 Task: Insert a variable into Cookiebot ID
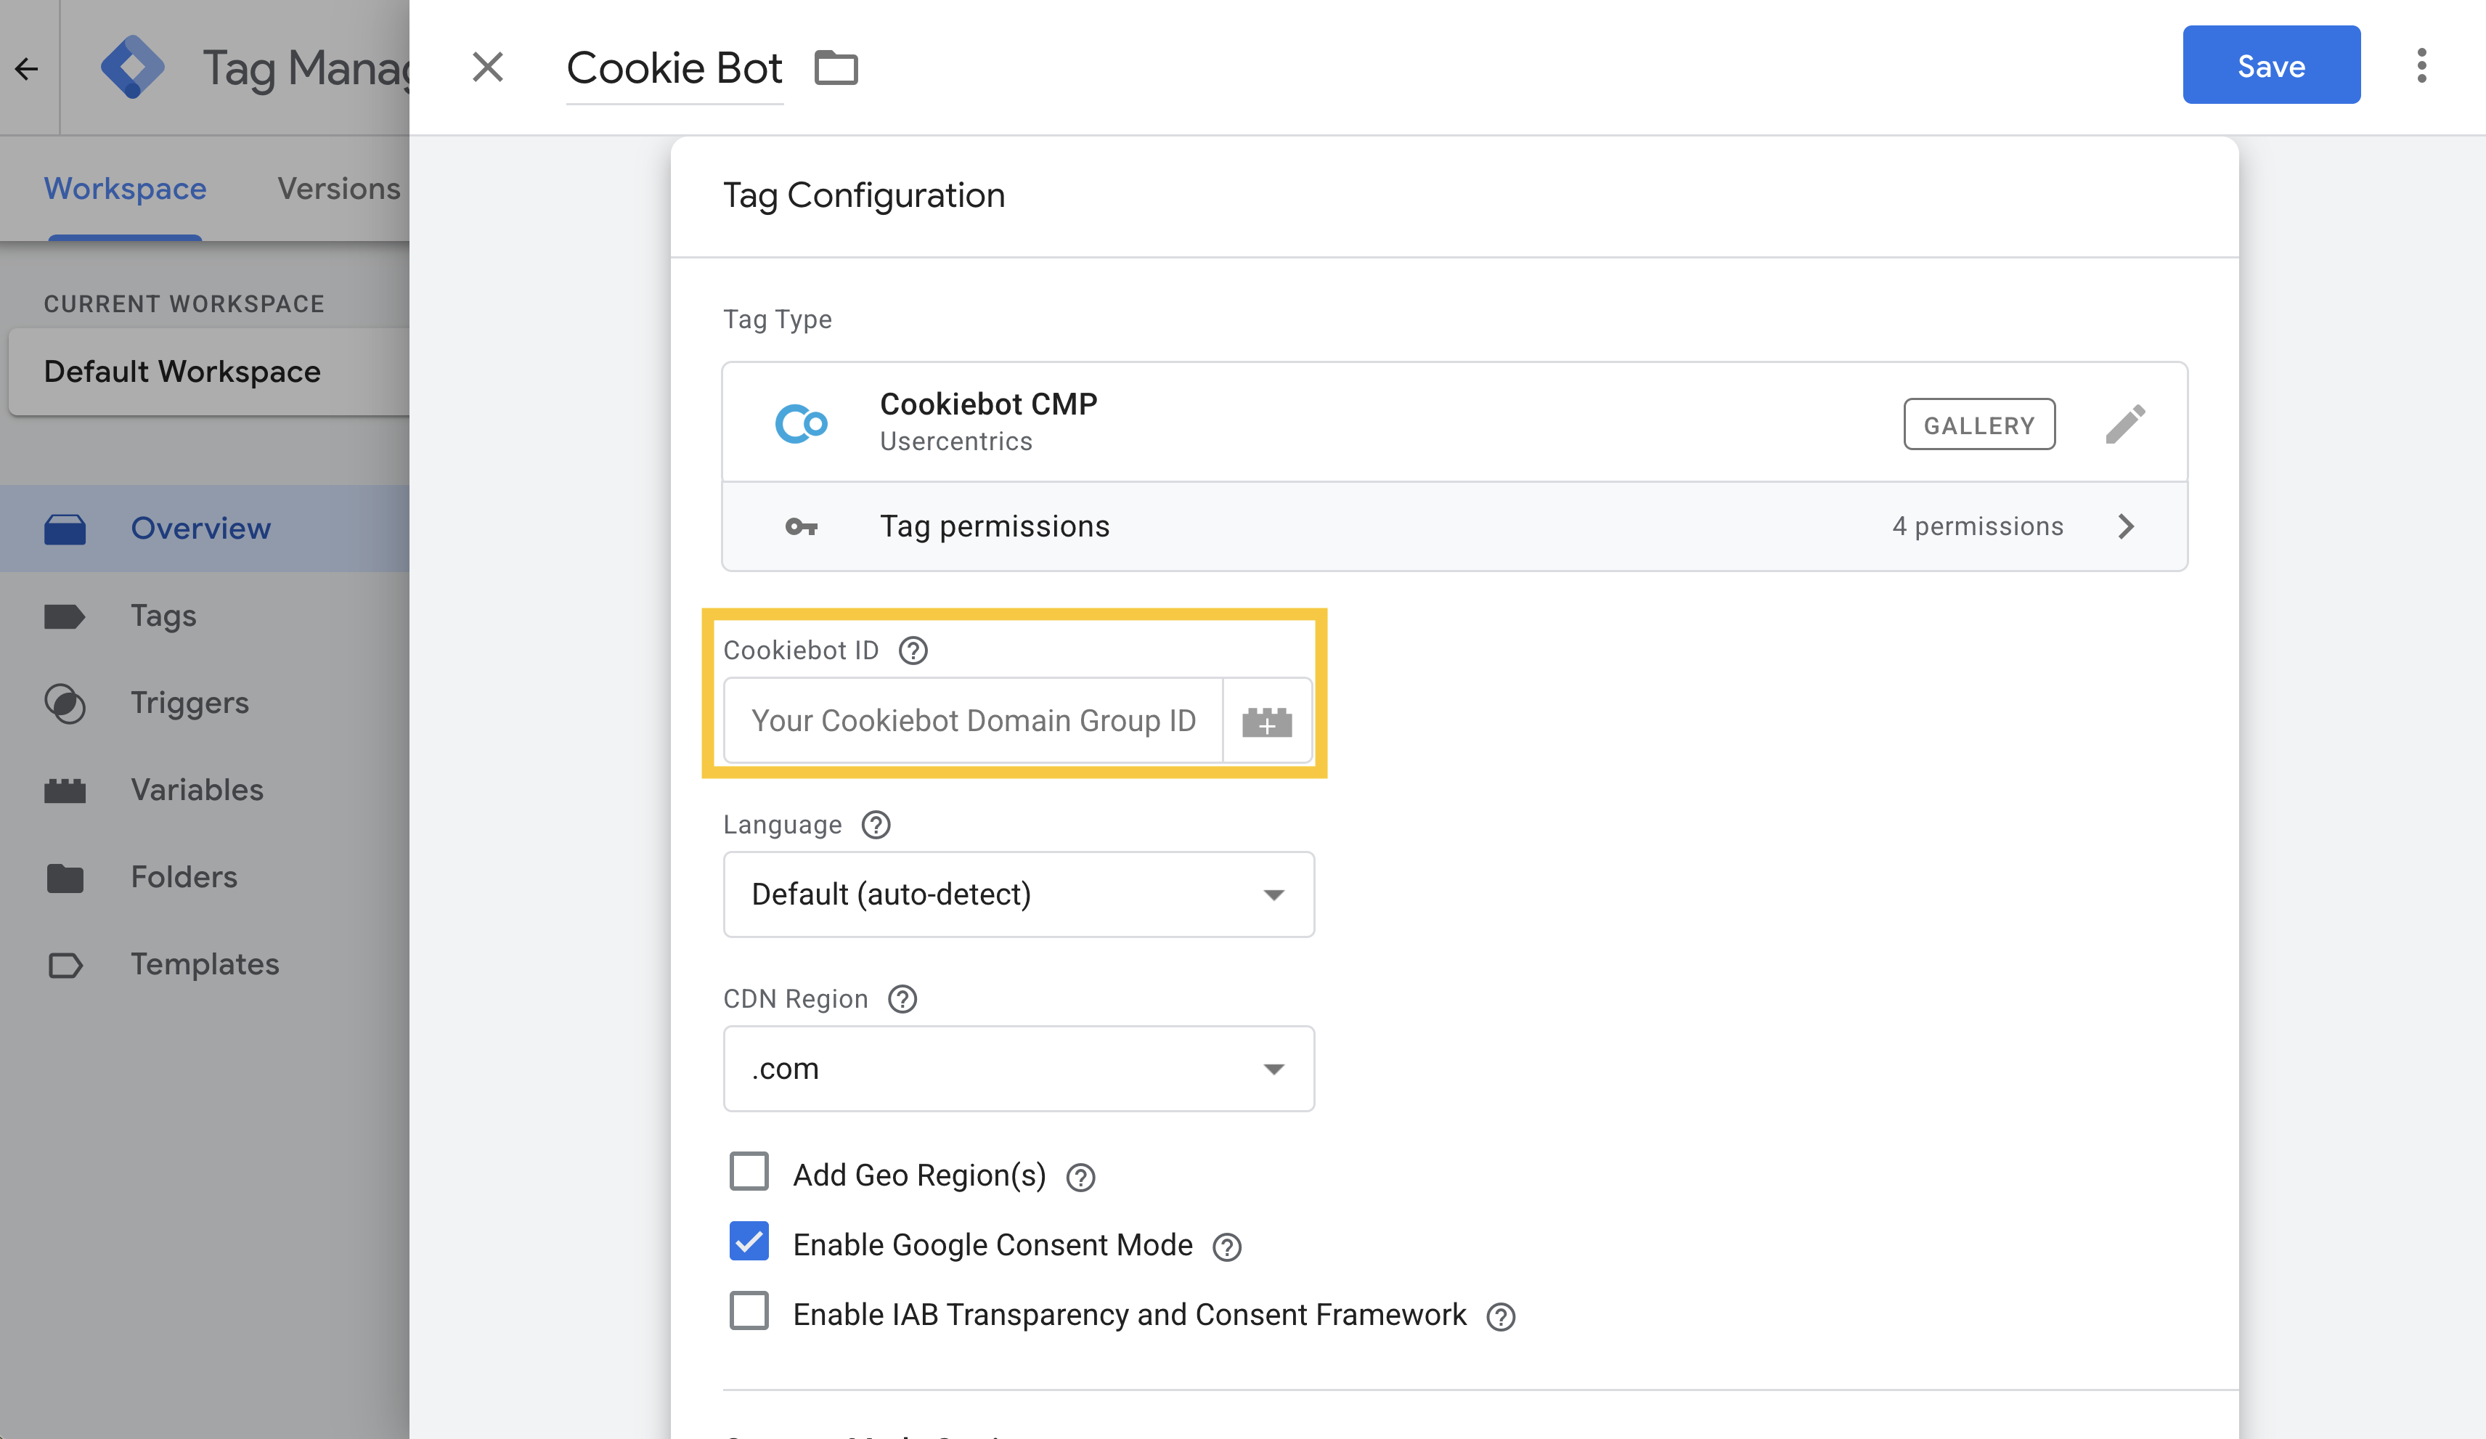click(x=1267, y=721)
